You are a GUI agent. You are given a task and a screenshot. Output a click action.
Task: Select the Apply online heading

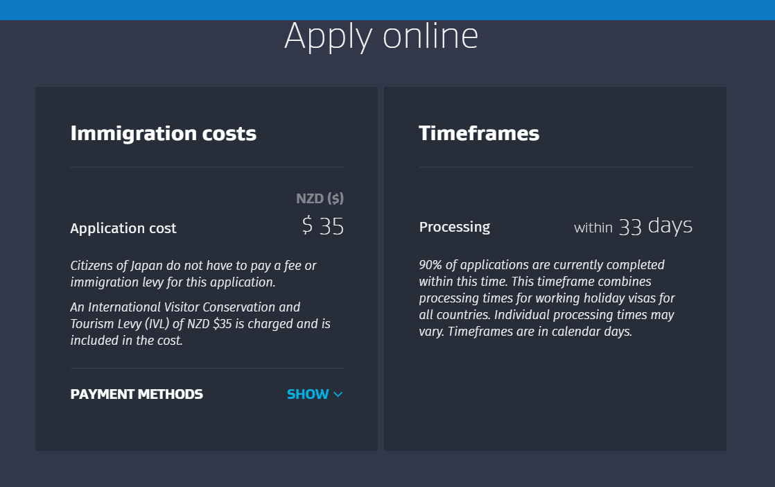(x=381, y=36)
